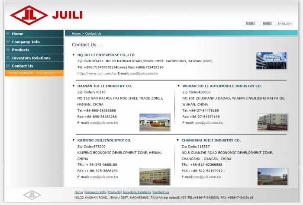
Task: Click the arrow icon beside Company Info
Action: click(8, 42)
